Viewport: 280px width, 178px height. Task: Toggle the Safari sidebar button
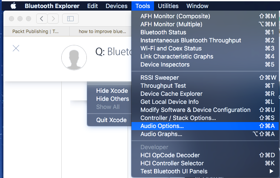[70, 19]
